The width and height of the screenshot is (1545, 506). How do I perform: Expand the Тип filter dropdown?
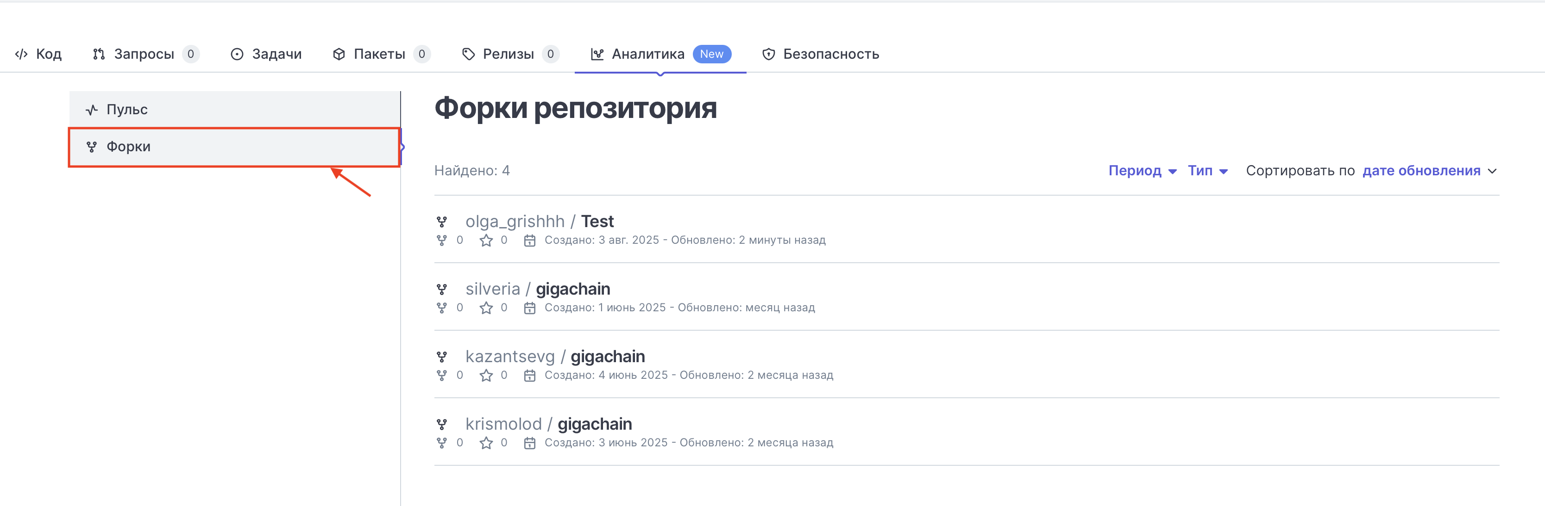(x=1207, y=171)
